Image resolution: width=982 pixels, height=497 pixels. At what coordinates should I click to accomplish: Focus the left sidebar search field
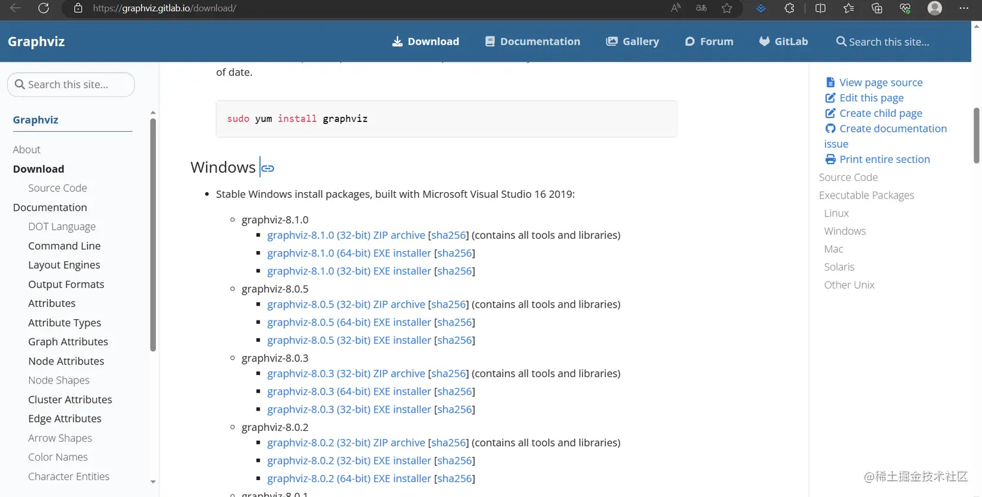(x=71, y=84)
